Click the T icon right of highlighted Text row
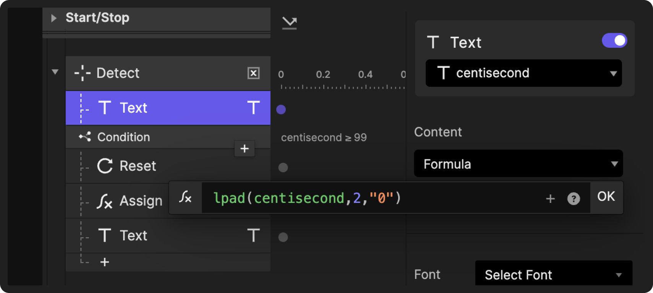This screenshot has width=653, height=293. 253,108
